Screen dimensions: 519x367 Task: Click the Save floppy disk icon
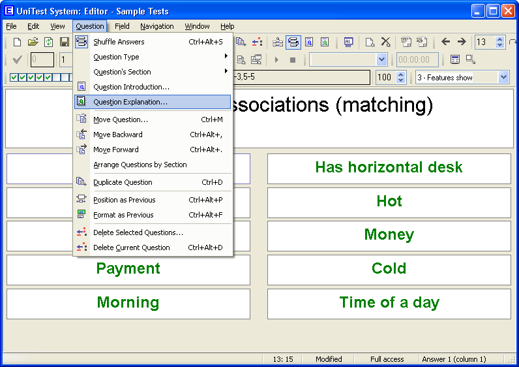65,42
